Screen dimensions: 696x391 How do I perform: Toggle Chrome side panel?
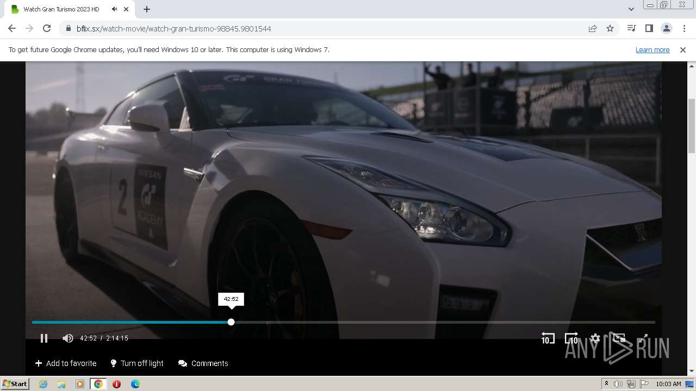[x=649, y=28]
